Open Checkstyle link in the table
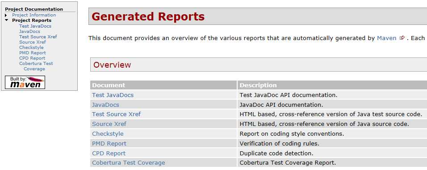The image size is (427, 170). pyautogui.click(x=108, y=134)
